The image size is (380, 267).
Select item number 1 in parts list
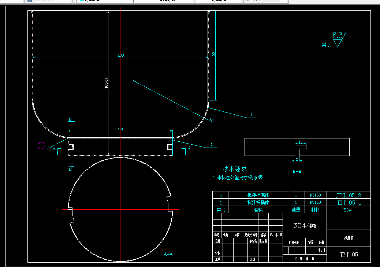coord(220,203)
